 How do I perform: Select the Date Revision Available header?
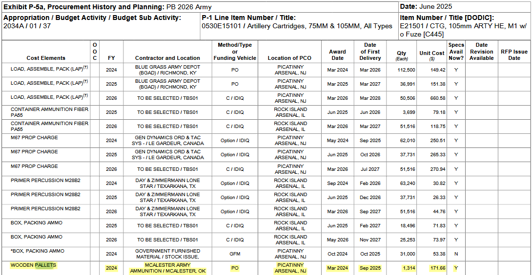[481, 52]
